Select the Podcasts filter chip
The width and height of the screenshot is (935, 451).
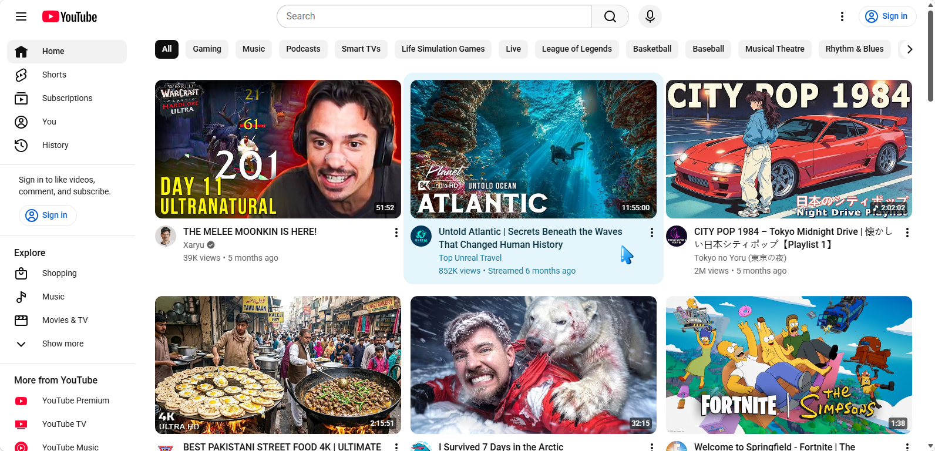303,49
